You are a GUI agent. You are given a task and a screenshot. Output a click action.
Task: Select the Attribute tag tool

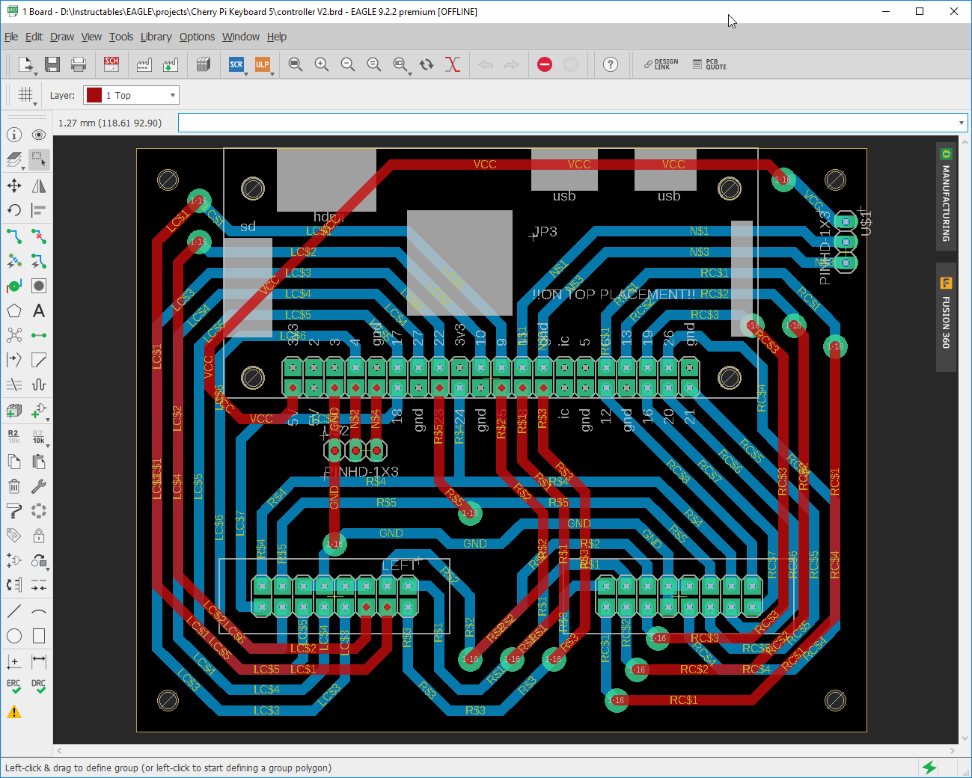[x=14, y=536]
